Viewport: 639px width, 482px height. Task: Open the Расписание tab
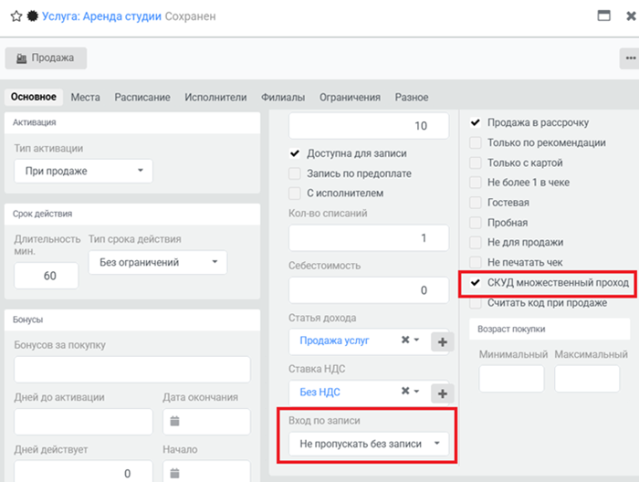coord(142,98)
